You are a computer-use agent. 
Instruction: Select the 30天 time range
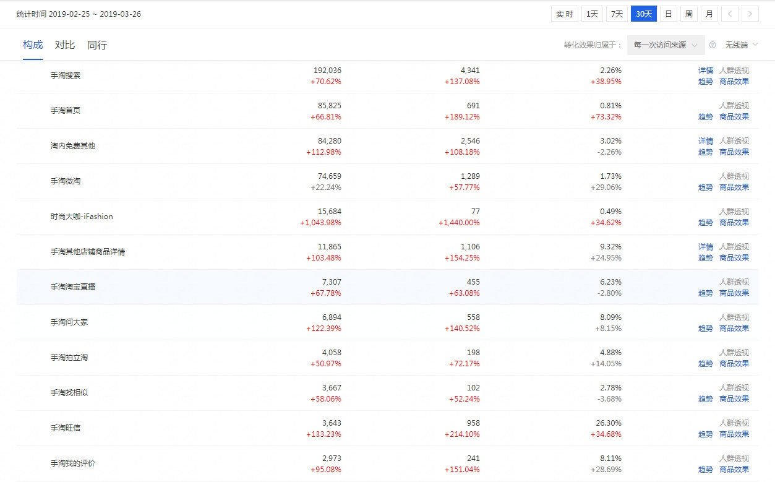point(643,14)
